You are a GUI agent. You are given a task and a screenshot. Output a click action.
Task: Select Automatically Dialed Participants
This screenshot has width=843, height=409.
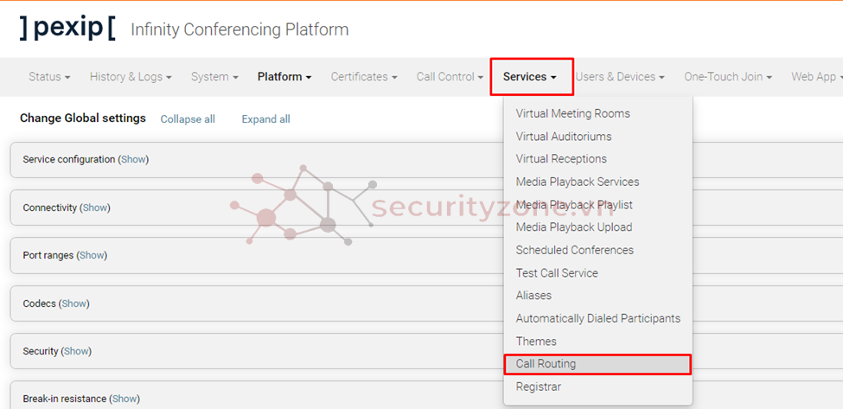coord(598,319)
